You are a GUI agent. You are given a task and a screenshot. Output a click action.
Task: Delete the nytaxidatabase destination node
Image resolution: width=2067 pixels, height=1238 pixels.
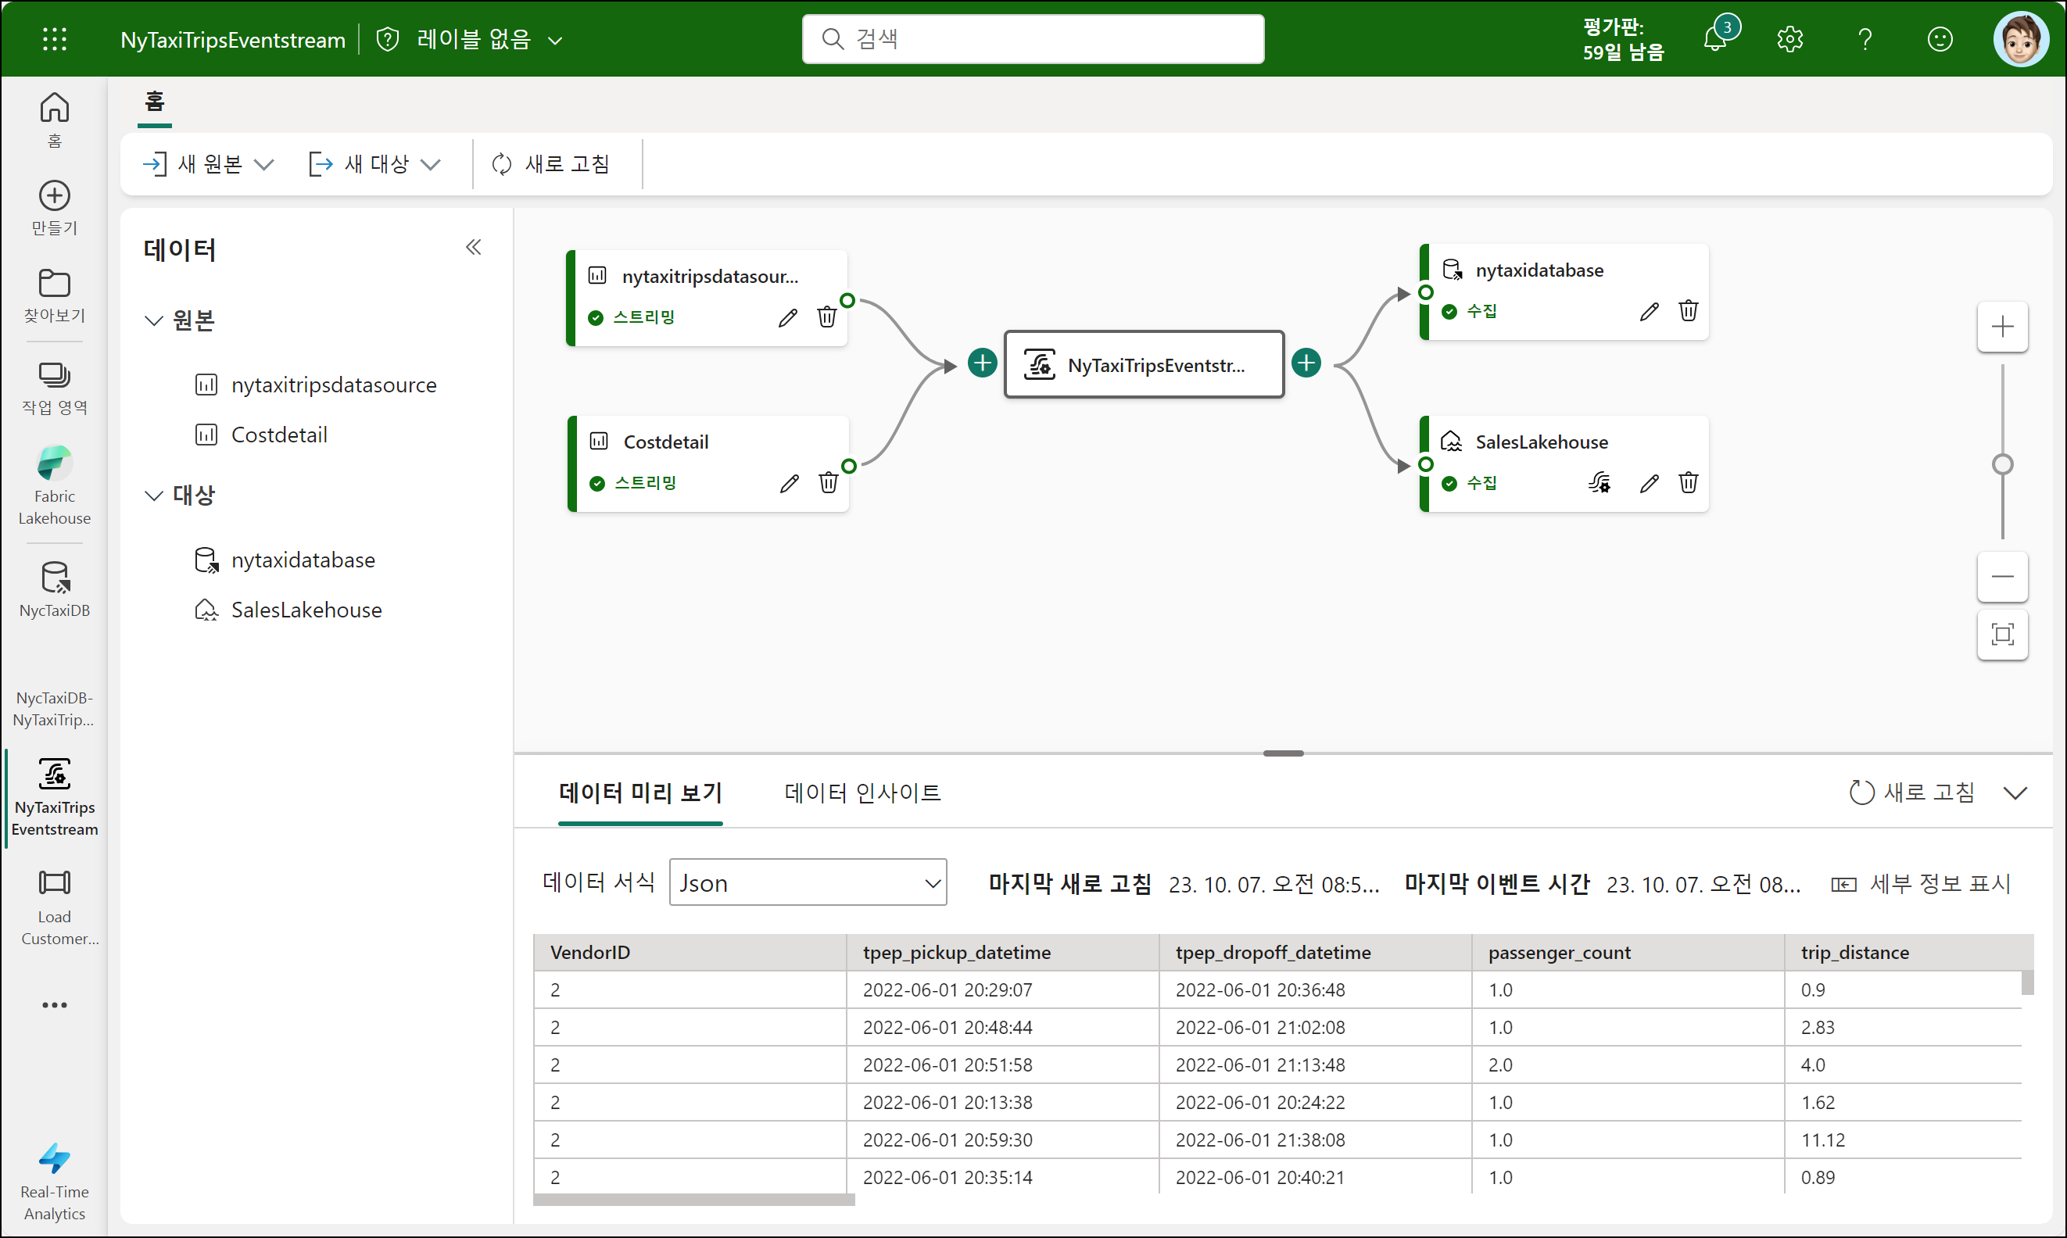1687,311
